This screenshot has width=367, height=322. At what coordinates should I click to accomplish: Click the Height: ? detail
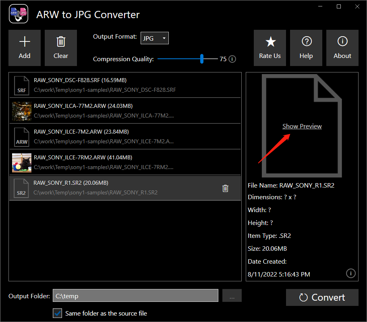click(260, 223)
